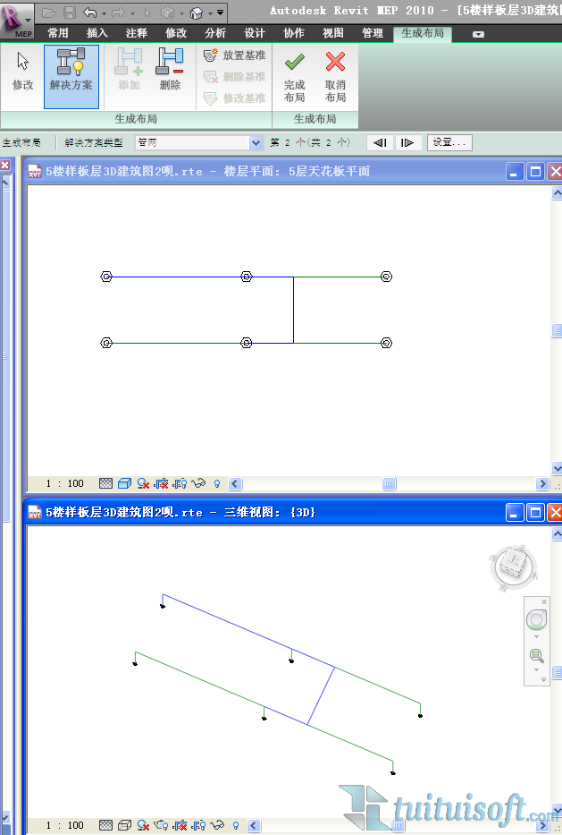Select the 修改 (Modify) arrow tool

click(x=22, y=71)
